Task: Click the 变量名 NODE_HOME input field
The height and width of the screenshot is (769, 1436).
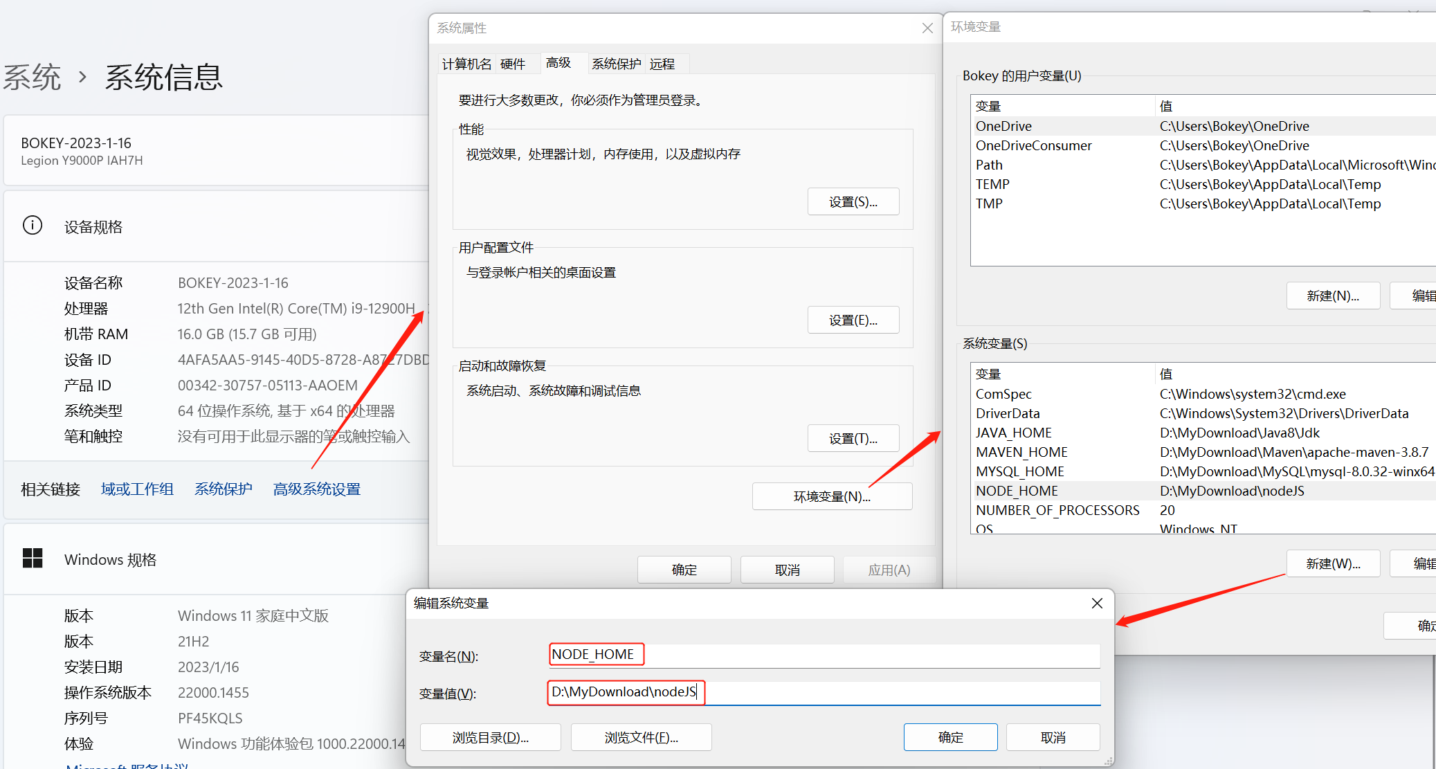Action: (824, 655)
